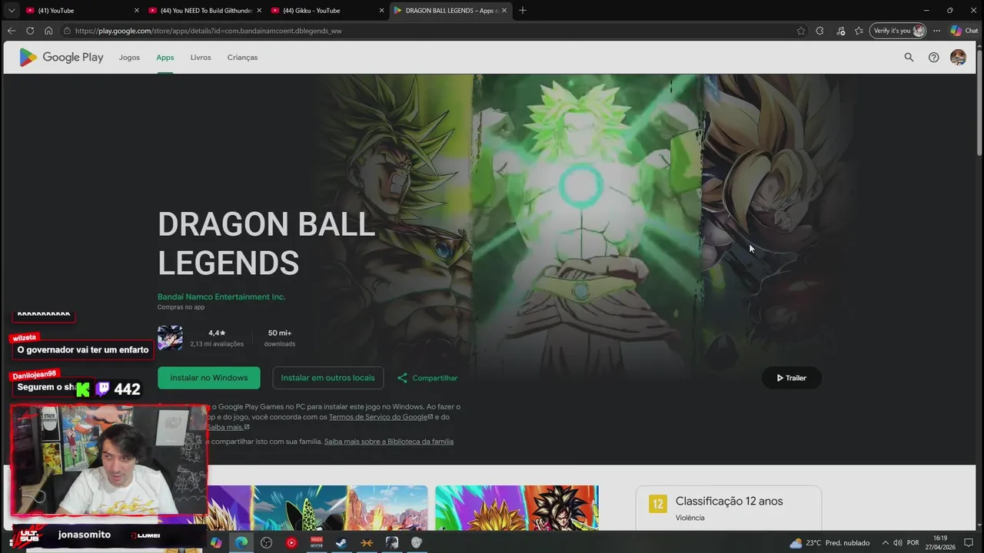The width and height of the screenshot is (984, 553).
Task: Select the Apps tab
Action: click(165, 58)
